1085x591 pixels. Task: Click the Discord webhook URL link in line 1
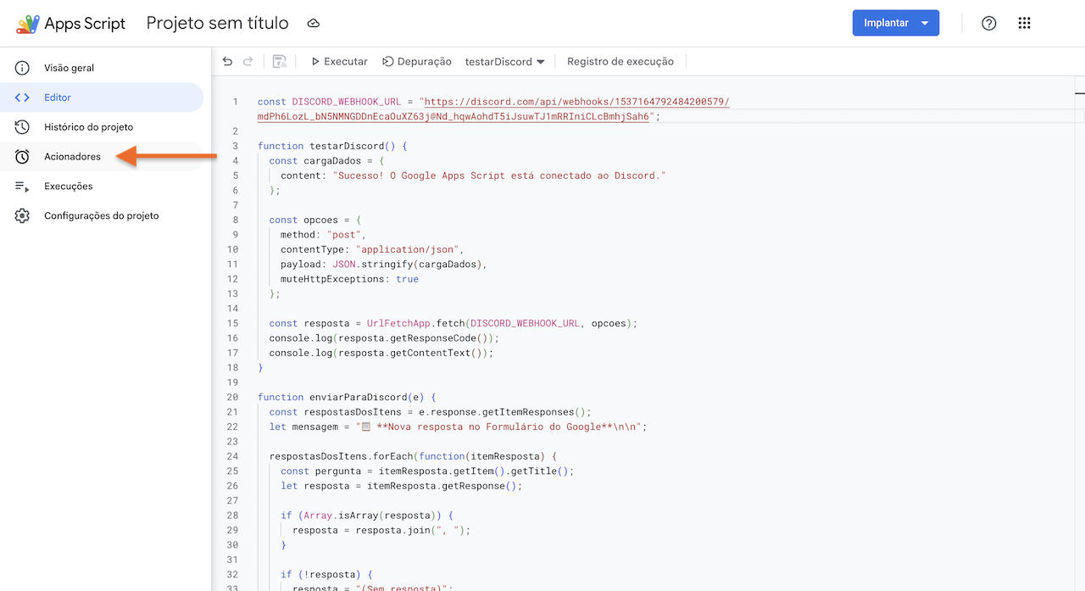pyautogui.click(x=493, y=109)
